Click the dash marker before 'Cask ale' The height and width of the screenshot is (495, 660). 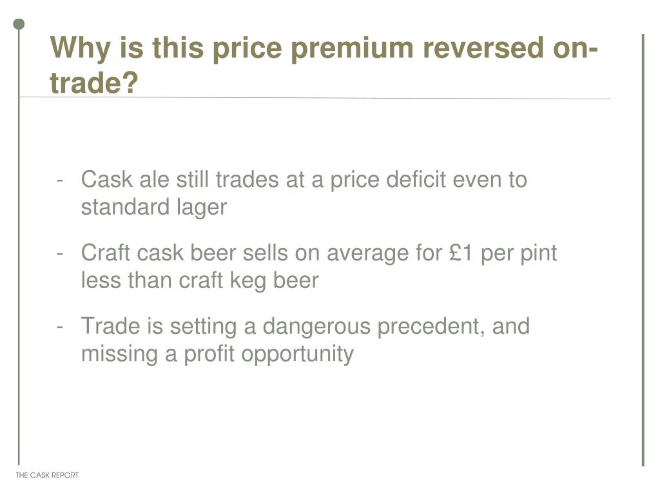pos(60,180)
